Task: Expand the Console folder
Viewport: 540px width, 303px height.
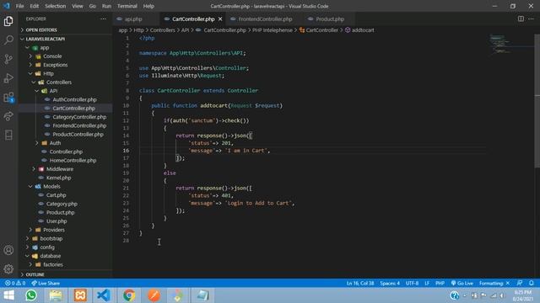Action: click(52, 56)
